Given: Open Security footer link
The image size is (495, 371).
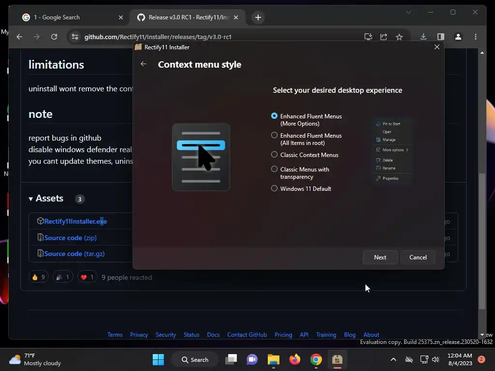Looking at the screenshot, I should (x=166, y=335).
